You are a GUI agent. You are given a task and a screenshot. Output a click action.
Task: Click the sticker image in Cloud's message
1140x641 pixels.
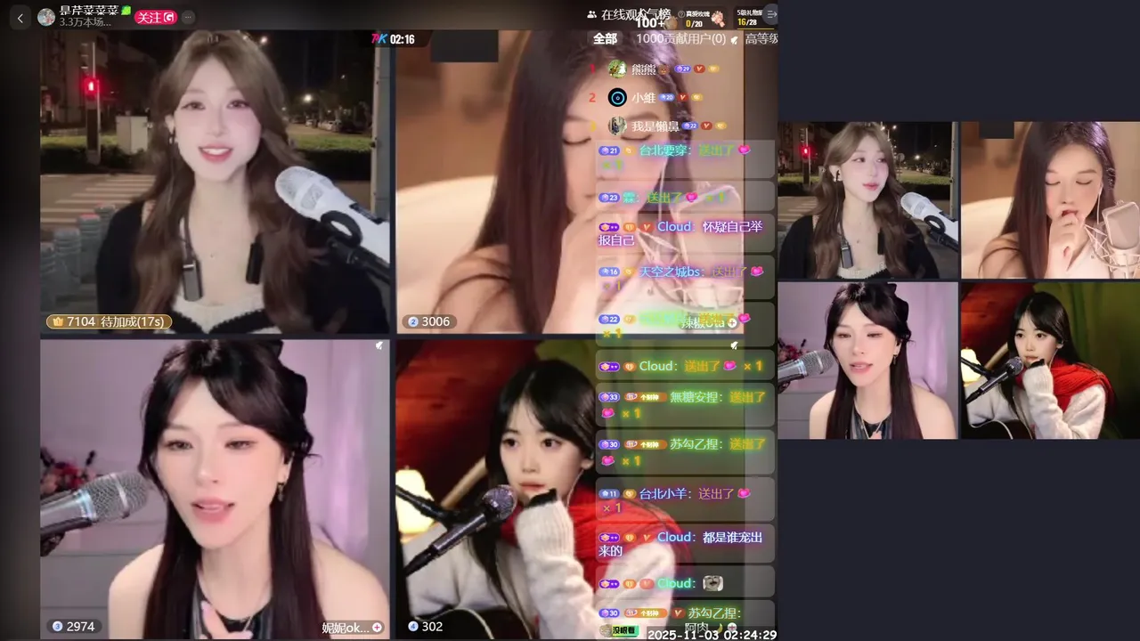pos(712,583)
